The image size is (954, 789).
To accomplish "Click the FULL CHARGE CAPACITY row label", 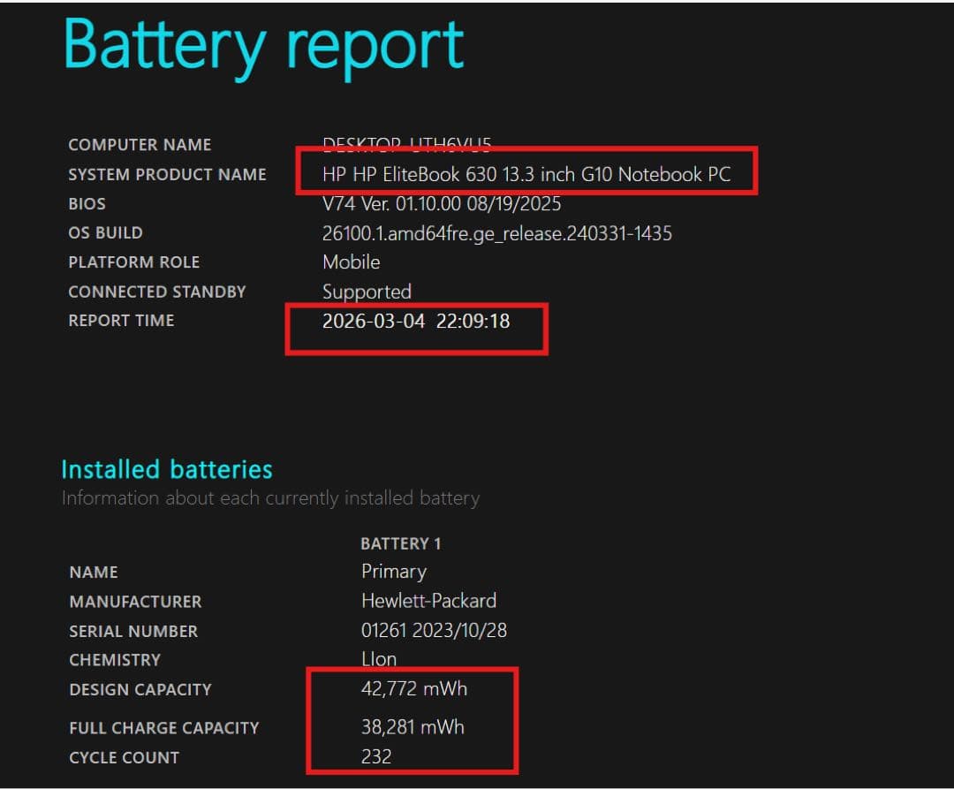I will 164,728.
